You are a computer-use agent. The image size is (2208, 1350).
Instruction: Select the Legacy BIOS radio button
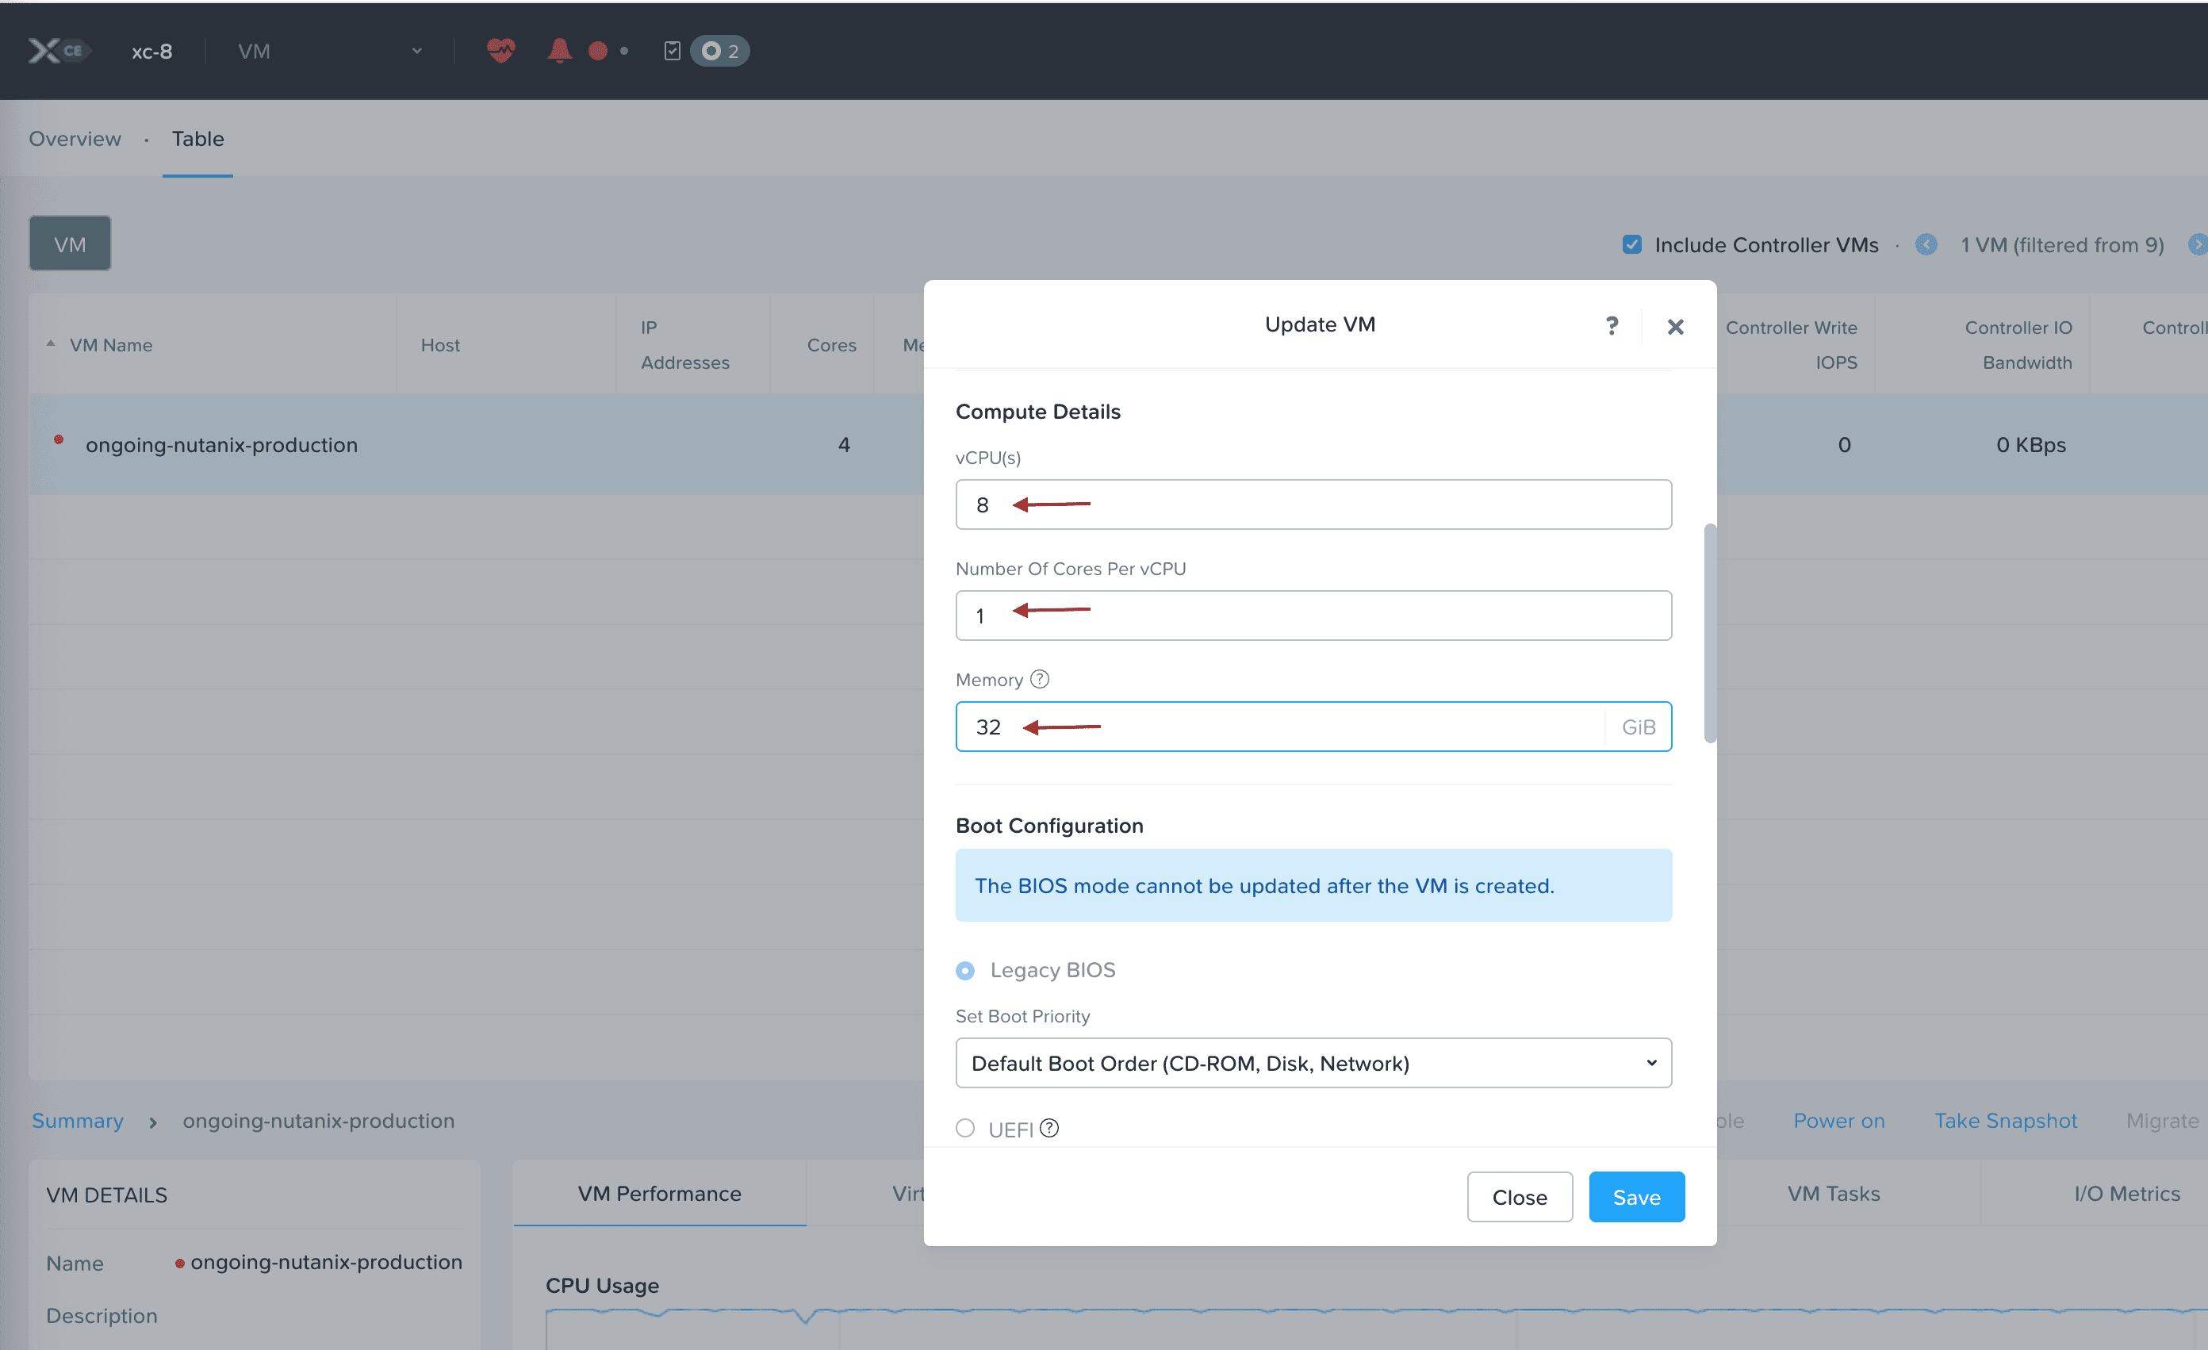click(965, 970)
